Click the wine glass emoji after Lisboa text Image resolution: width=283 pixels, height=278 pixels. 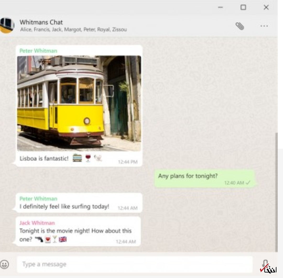[88, 158]
